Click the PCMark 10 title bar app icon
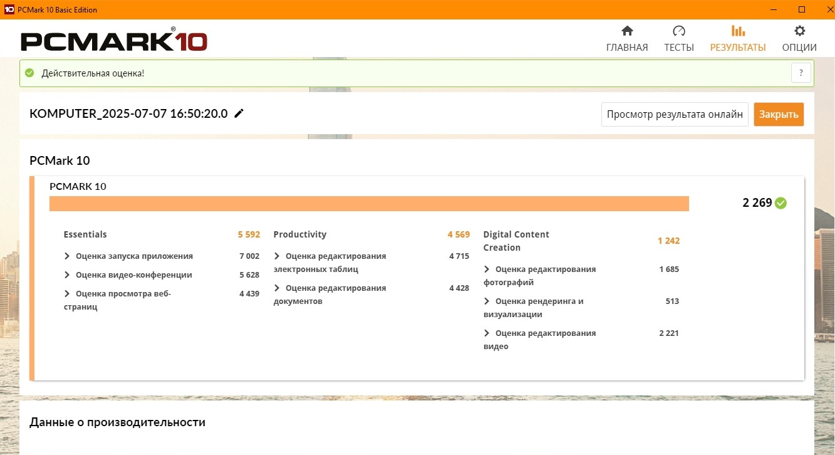 click(x=9, y=9)
